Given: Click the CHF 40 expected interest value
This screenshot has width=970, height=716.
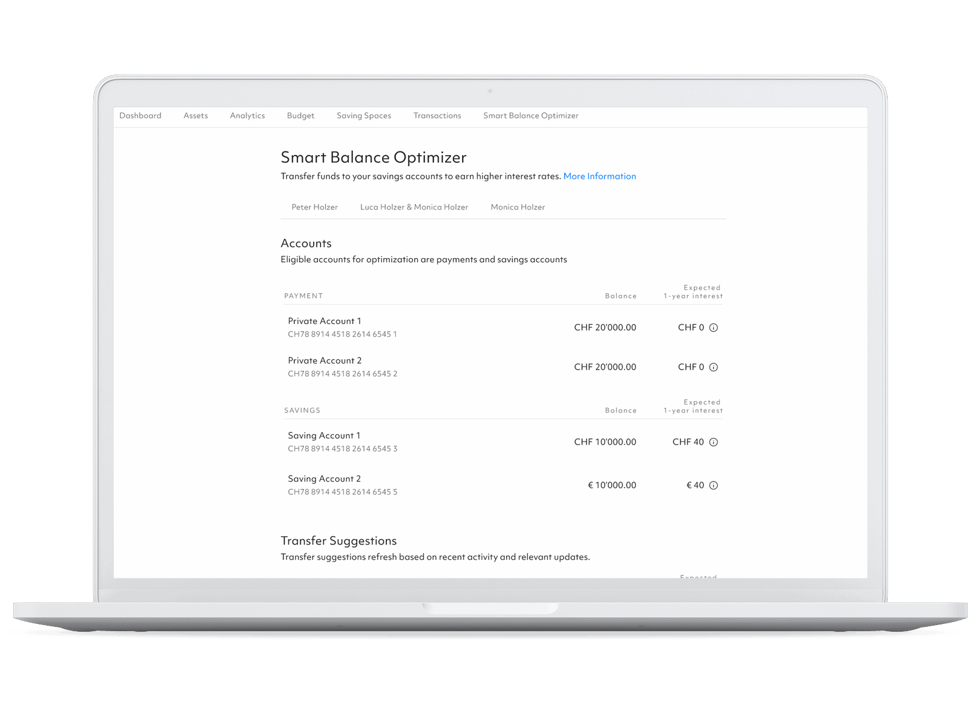Looking at the screenshot, I should [x=688, y=442].
